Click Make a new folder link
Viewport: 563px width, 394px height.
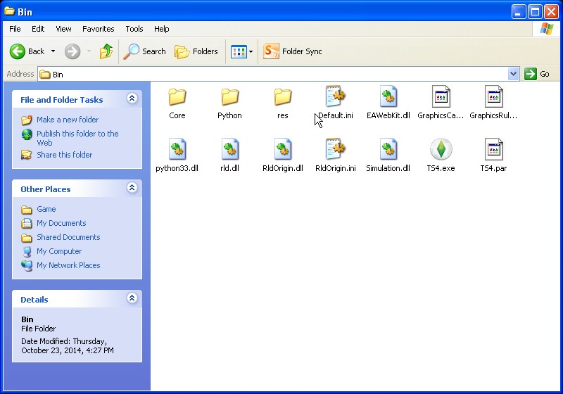coord(68,120)
